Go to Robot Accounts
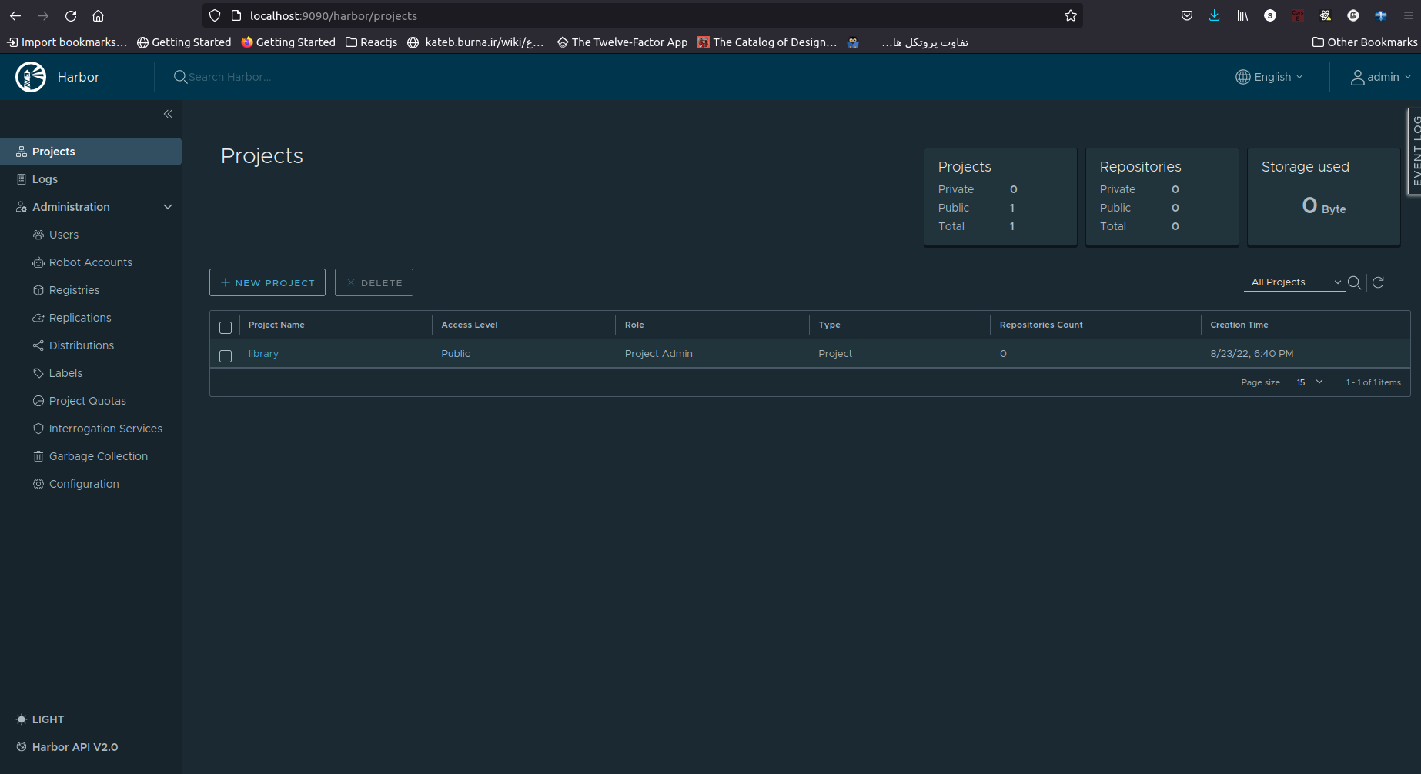The height and width of the screenshot is (774, 1421). click(90, 262)
